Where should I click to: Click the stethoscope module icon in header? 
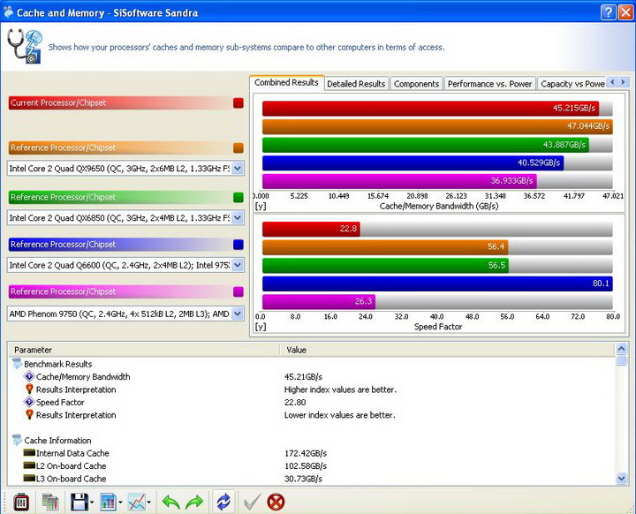click(25, 46)
